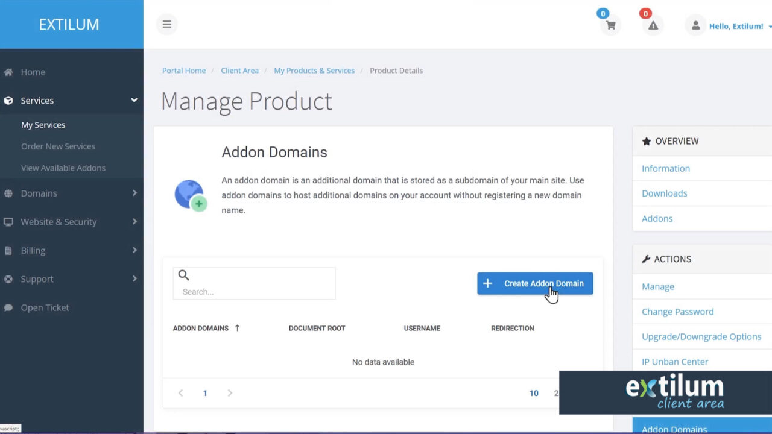Screen dimensions: 772x434
Task: Click the notifications warning icon
Action: click(652, 26)
